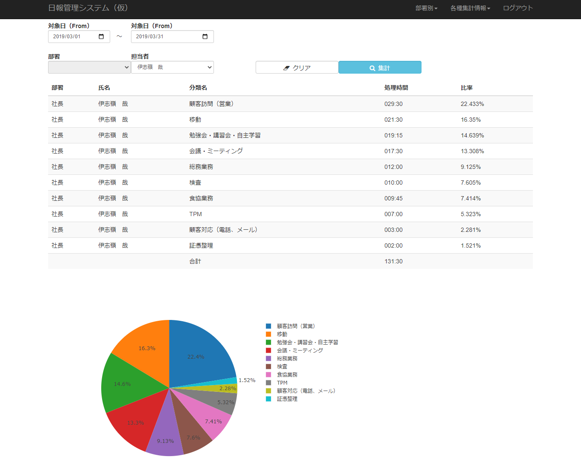
Task: Click the 部署 column header in table
Action: pos(57,88)
